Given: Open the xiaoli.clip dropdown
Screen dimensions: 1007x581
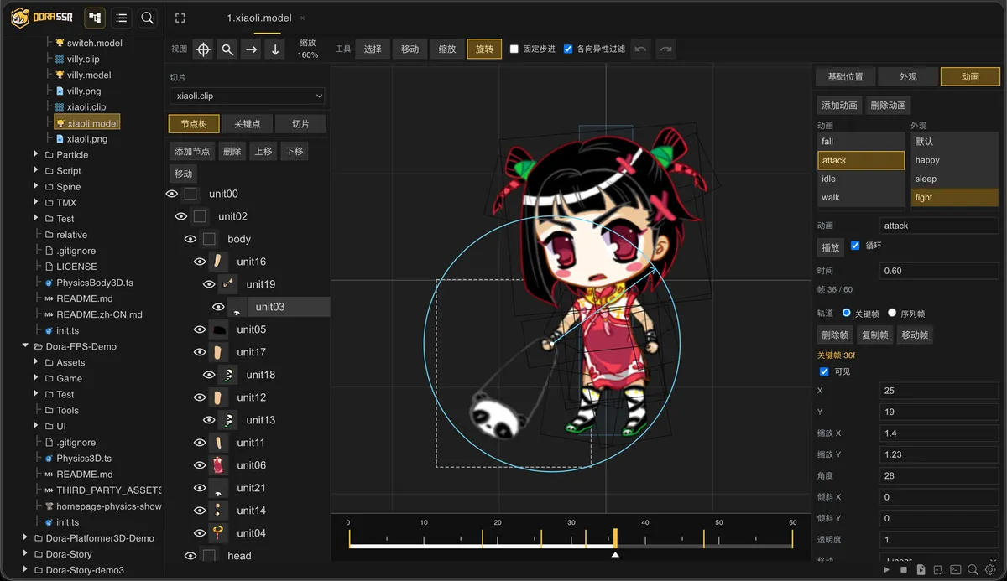Looking at the screenshot, I should (x=247, y=96).
